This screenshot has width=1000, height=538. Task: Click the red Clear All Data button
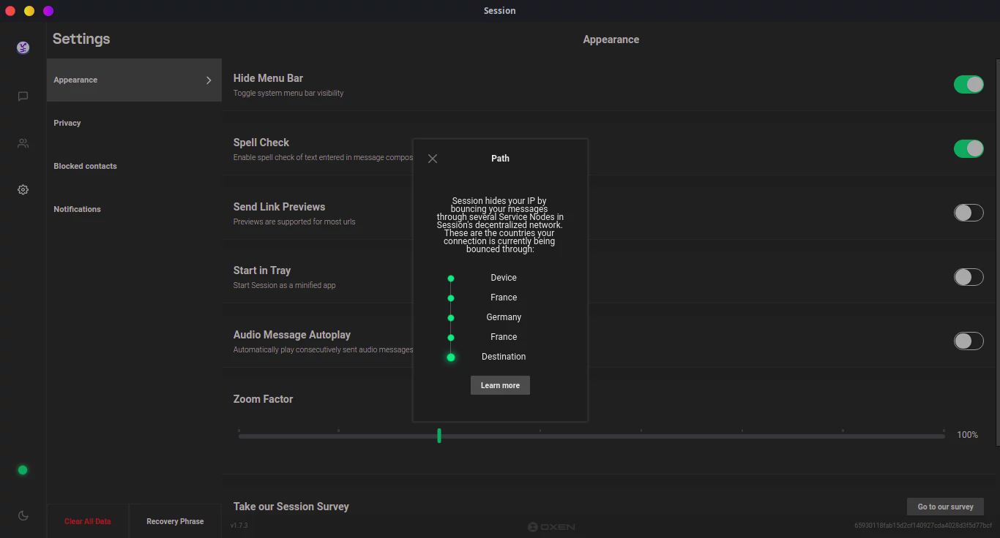click(x=88, y=521)
